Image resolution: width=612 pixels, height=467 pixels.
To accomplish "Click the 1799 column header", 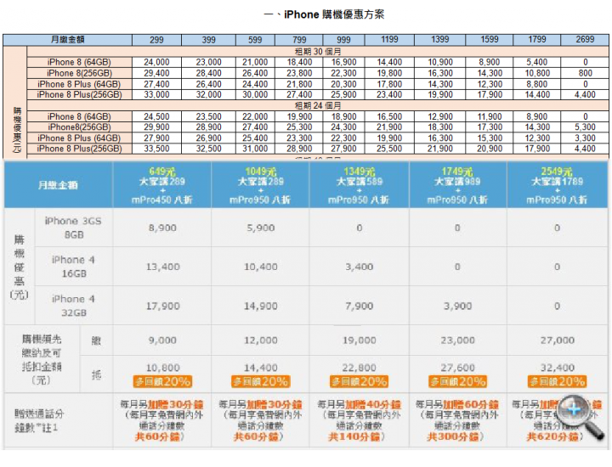I will [536, 39].
